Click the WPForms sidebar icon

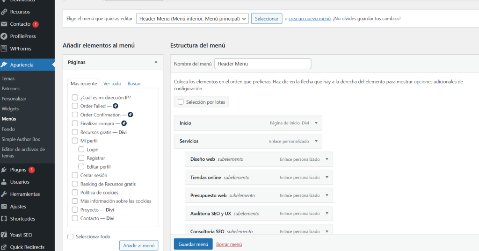coord(4,49)
